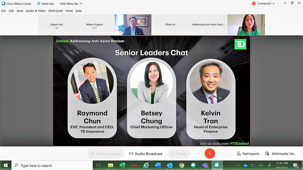Open Word from taskbar
This screenshot has width=303, height=170.
point(158,165)
